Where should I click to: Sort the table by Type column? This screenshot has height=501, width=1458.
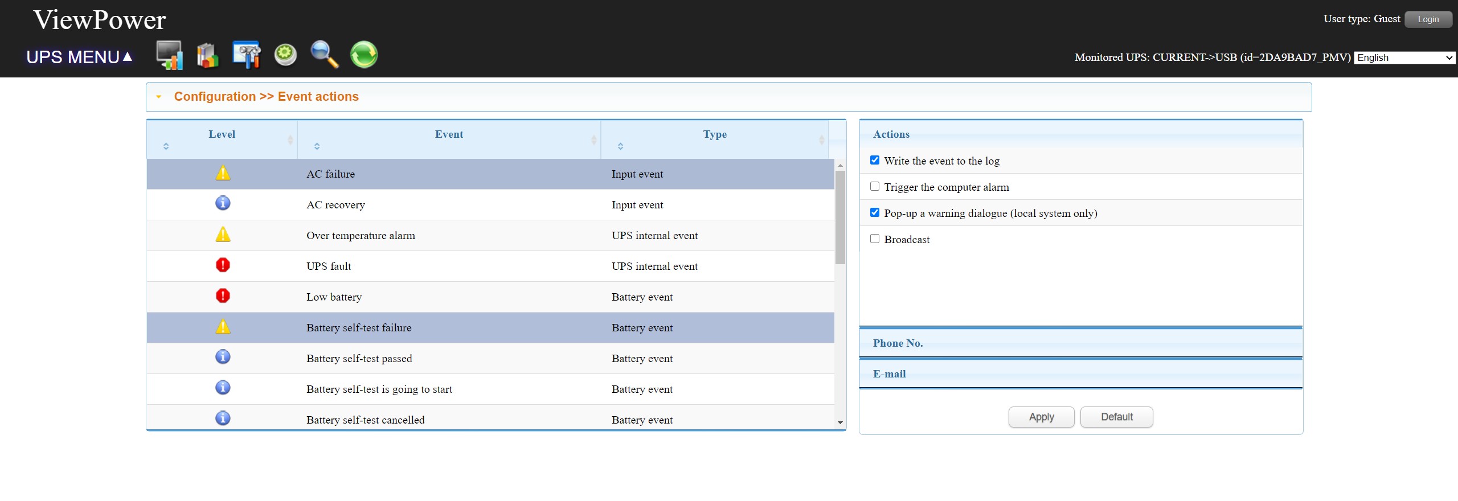pyautogui.click(x=714, y=134)
